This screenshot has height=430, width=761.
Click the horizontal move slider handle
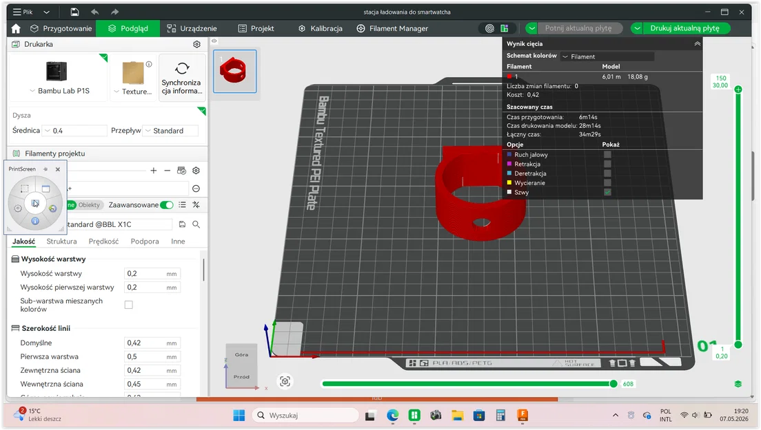613,384
